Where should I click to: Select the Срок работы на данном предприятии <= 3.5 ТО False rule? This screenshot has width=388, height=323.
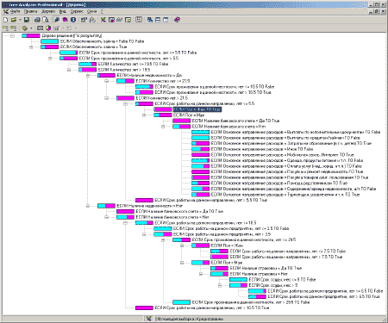tap(231, 228)
